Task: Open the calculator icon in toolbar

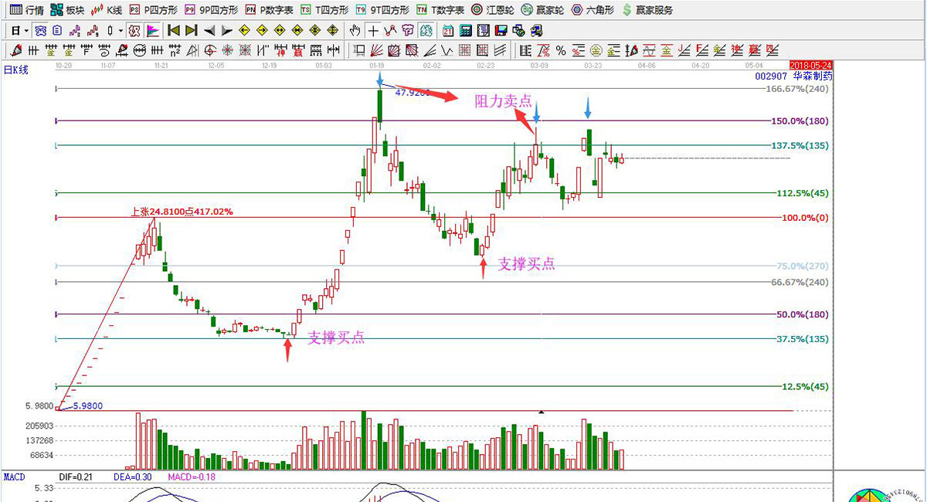Action: tap(465, 31)
